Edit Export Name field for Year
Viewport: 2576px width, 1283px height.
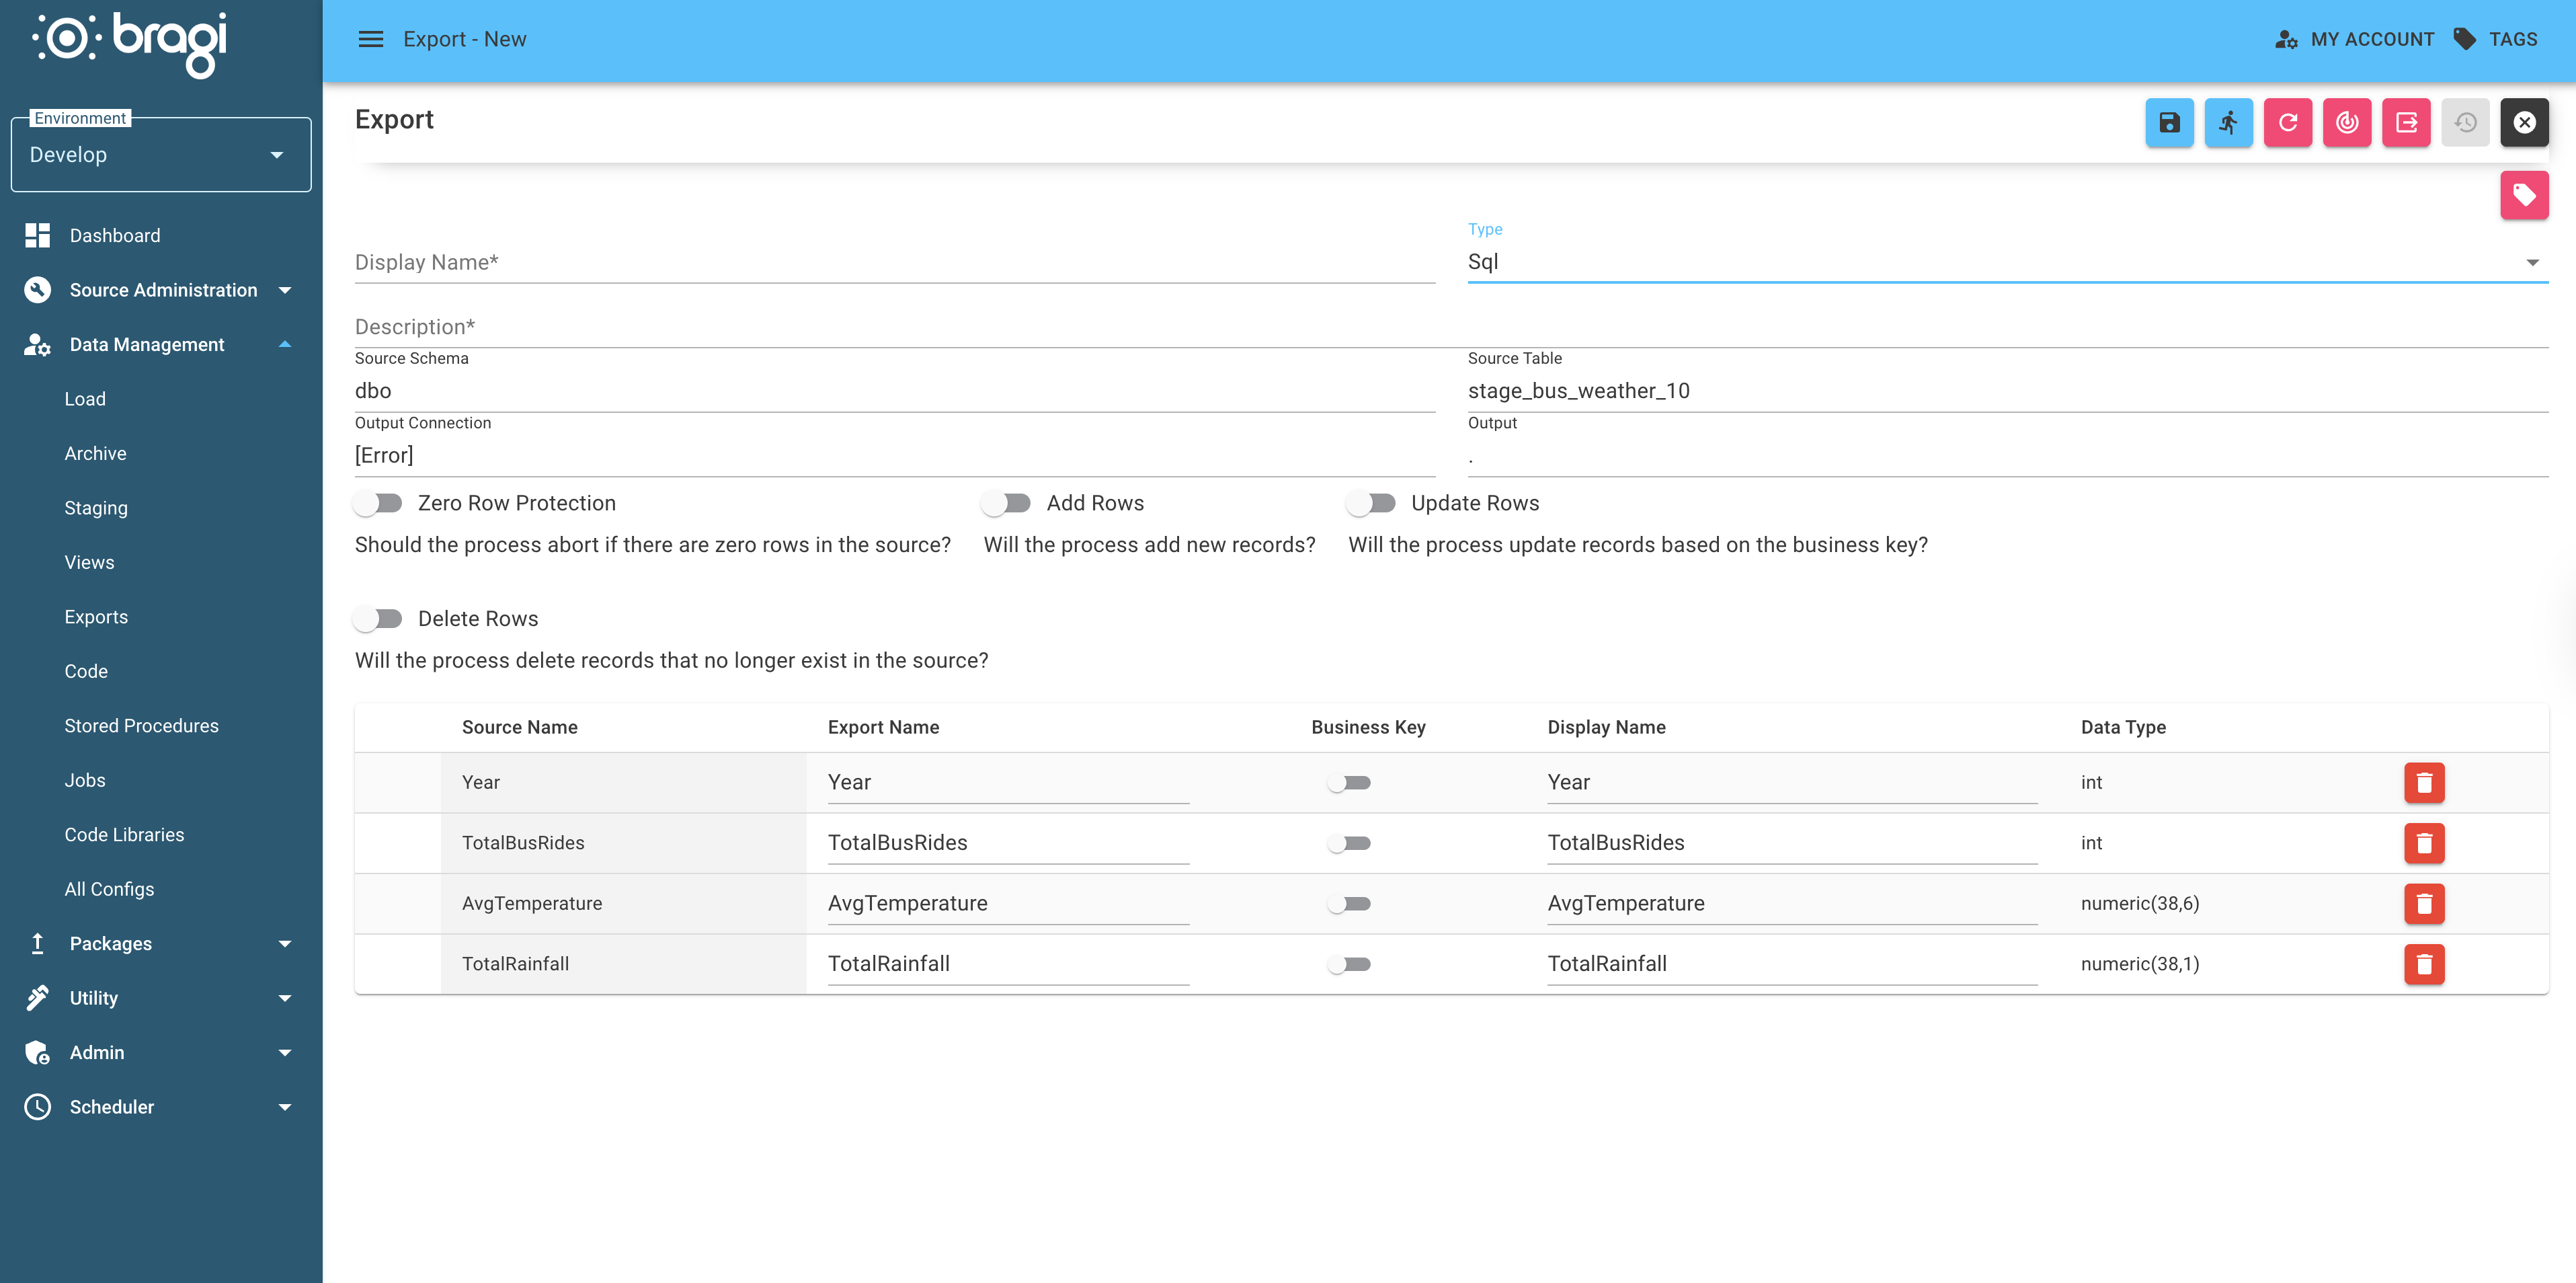click(1008, 783)
